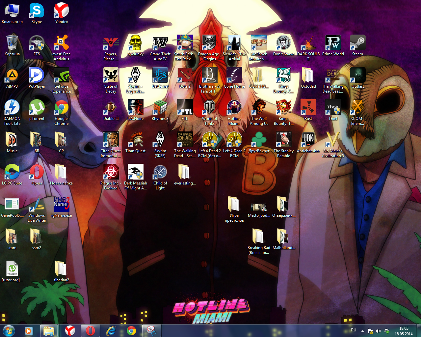Switch the RU language indicator
Image resolution: width=421 pixels, height=337 pixels.
click(354, 330)
